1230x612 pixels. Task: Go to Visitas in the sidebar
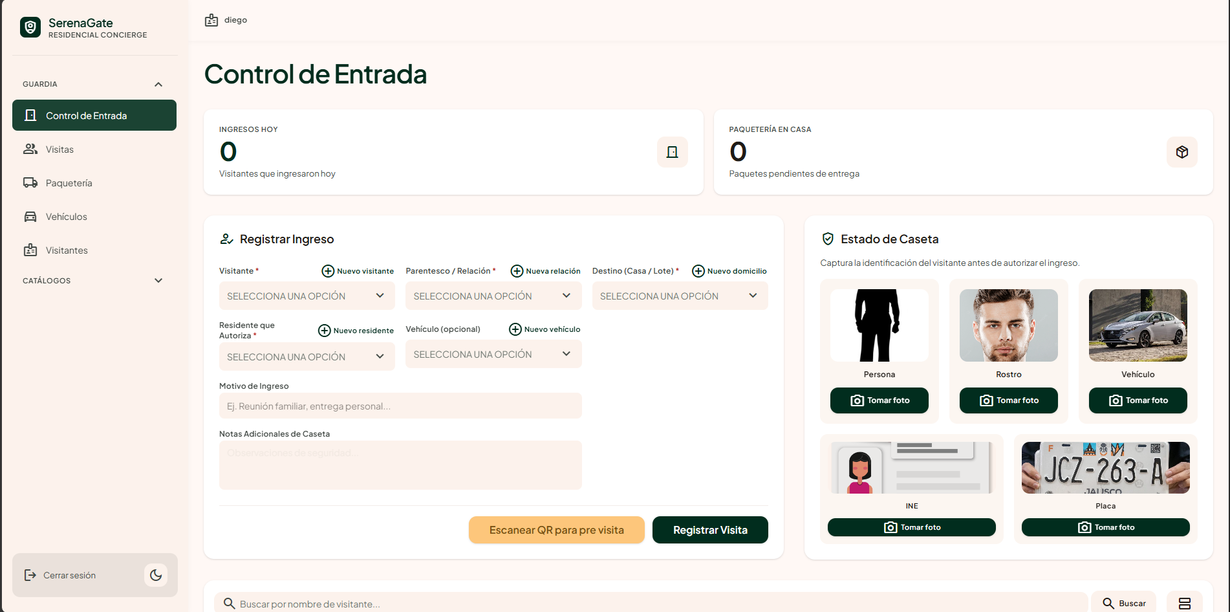(94, 149)
